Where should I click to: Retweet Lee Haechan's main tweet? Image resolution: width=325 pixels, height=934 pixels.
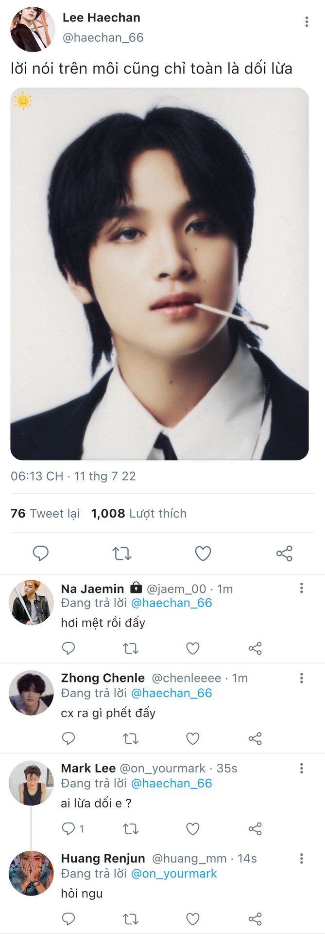(x=122, y=553)
